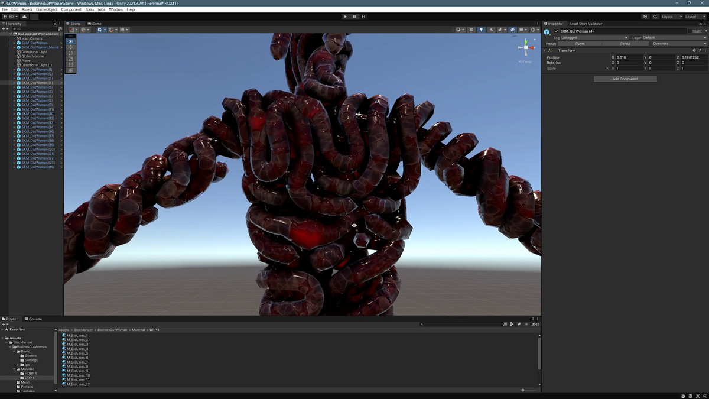Select the Rotate tool in scene overlay
Image resolution: width=709 pixels, height=399 pixels.
click(x=71, y=53)
